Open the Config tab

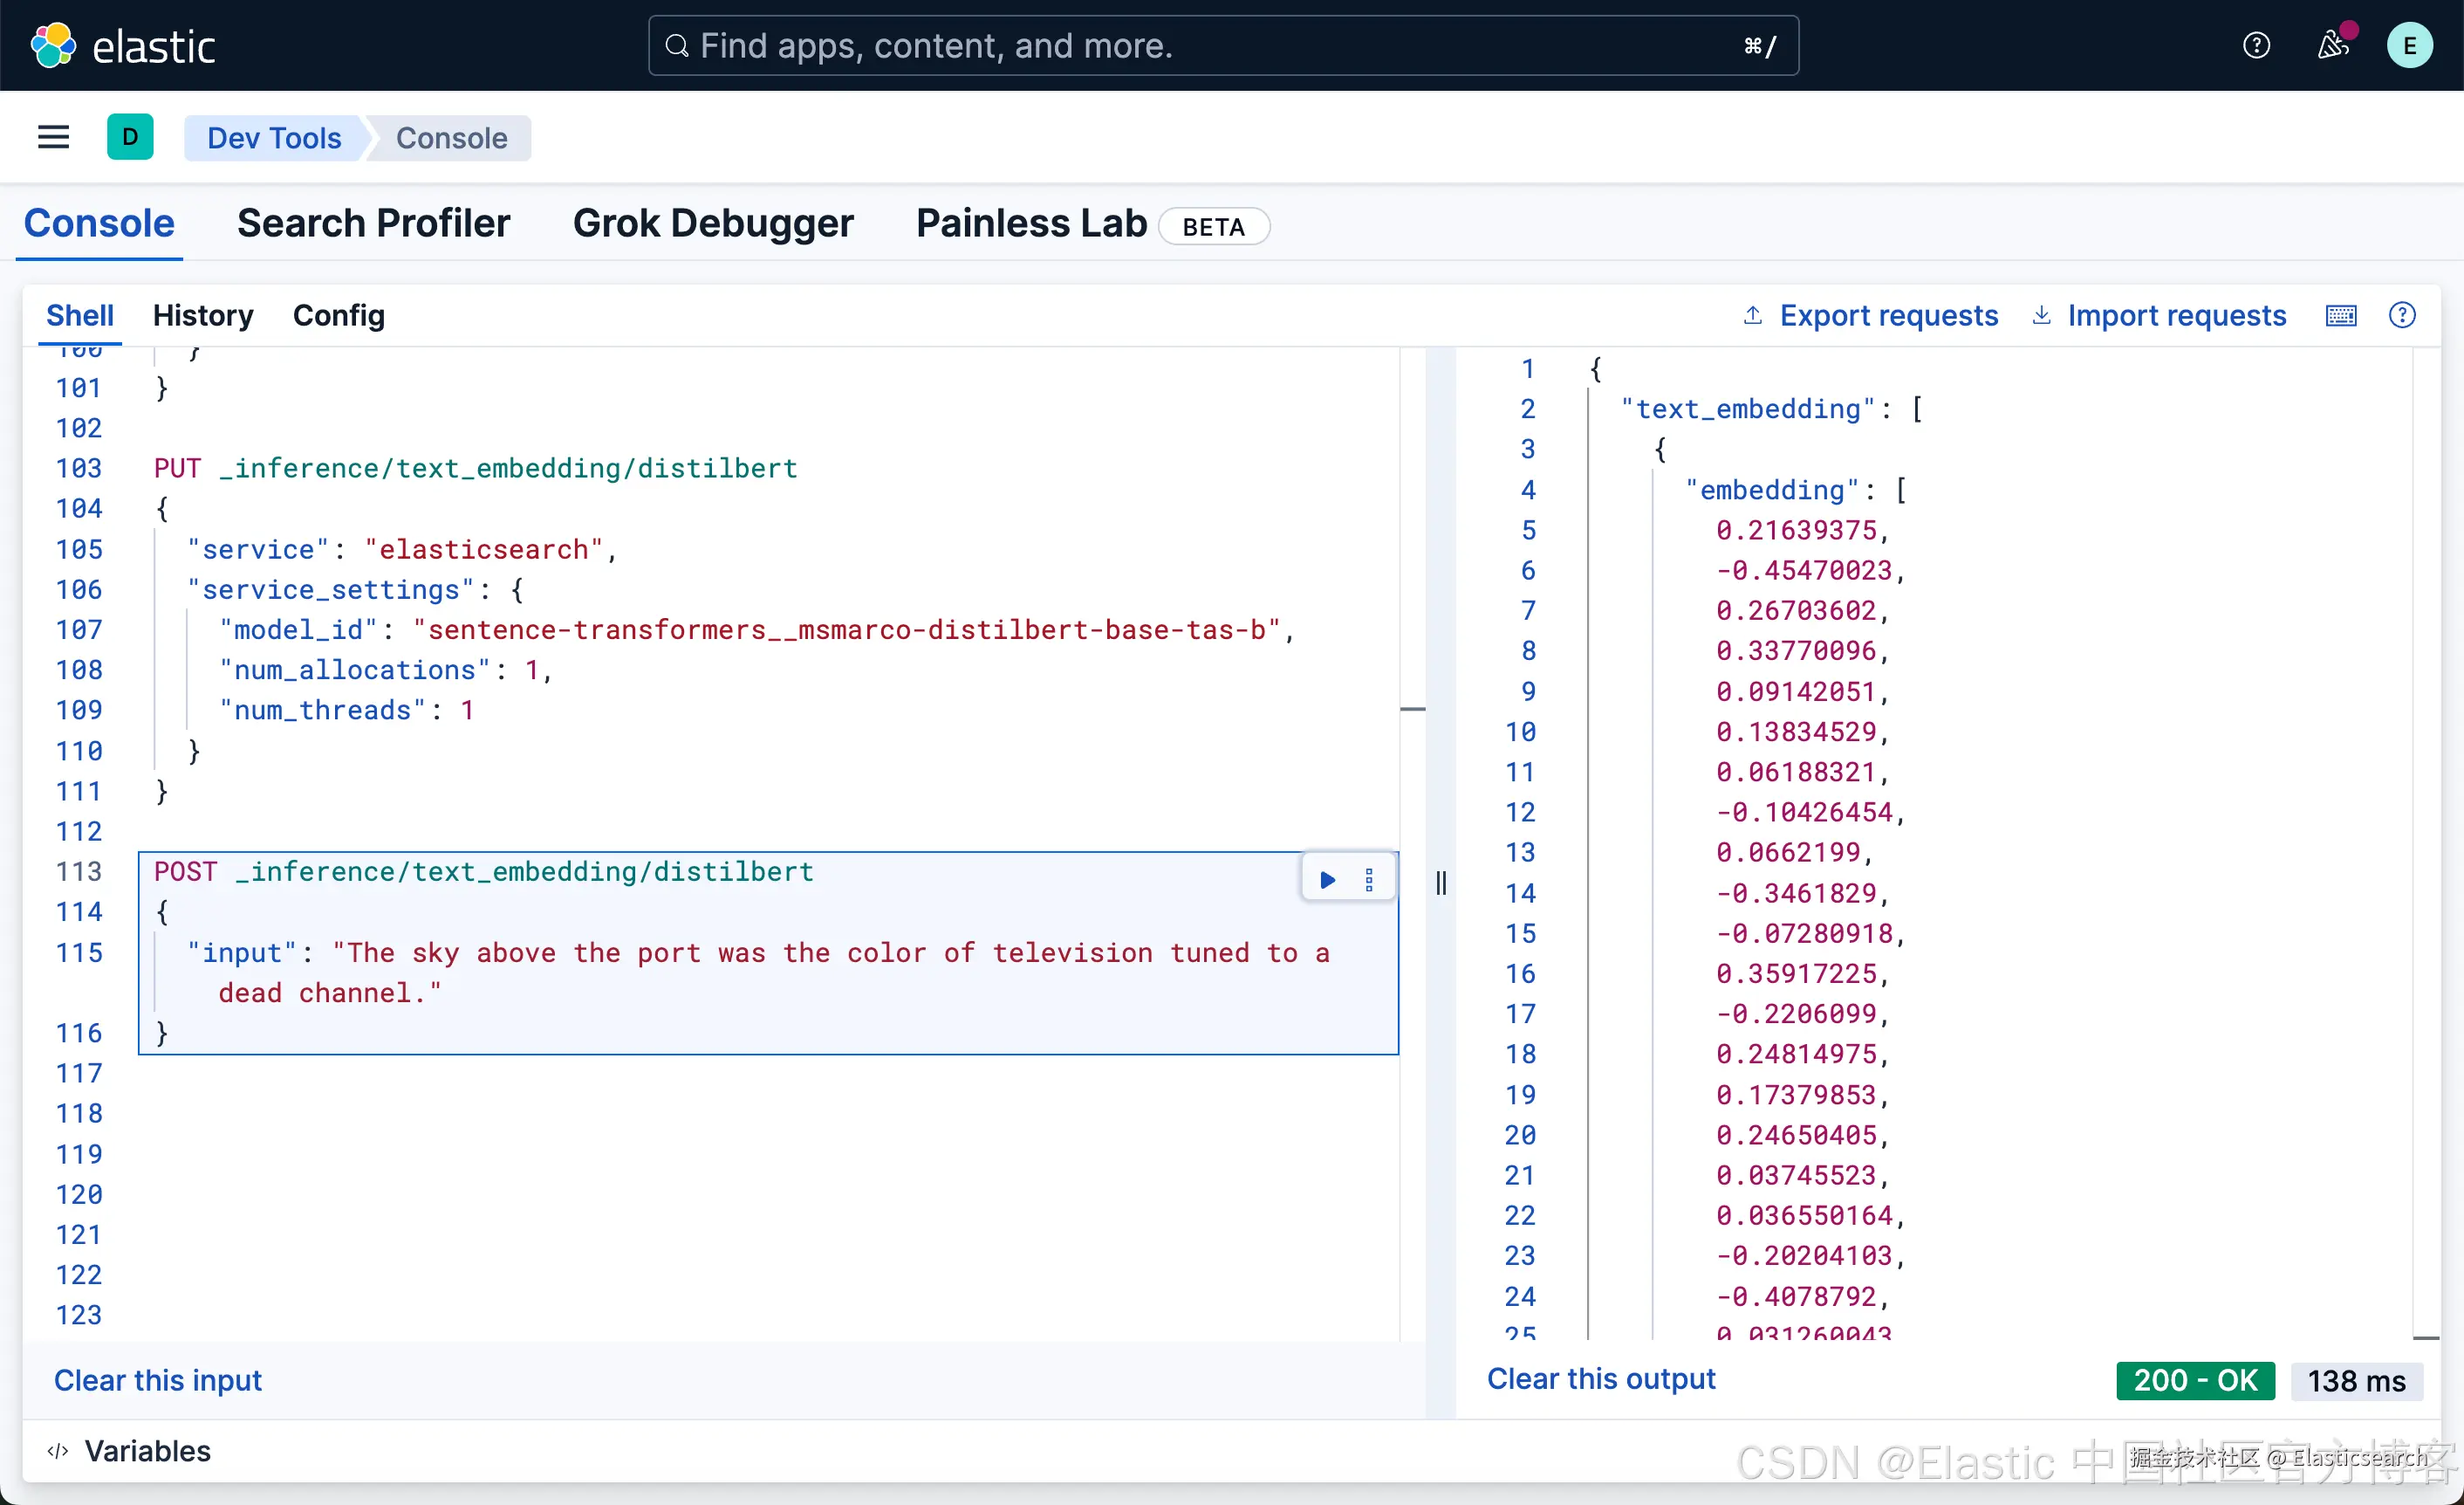tap(338, 316)
